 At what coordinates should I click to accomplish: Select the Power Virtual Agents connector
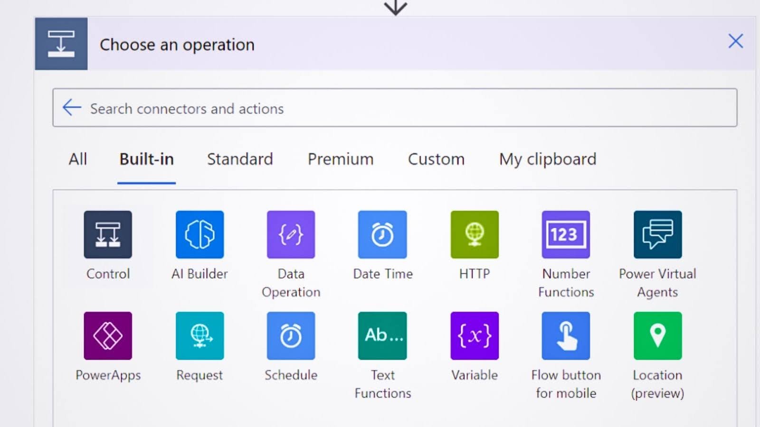click(x=657, y=235)
